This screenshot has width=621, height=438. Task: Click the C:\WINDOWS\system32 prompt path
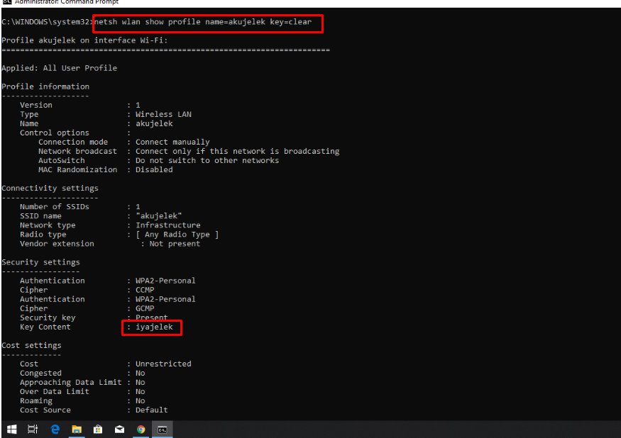click(x=46, y=22)
